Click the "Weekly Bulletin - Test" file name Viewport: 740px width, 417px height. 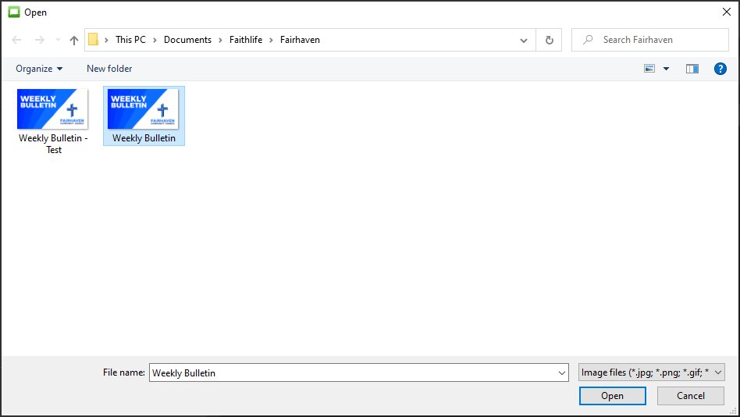pyautogui.click(x=53, y=144)
